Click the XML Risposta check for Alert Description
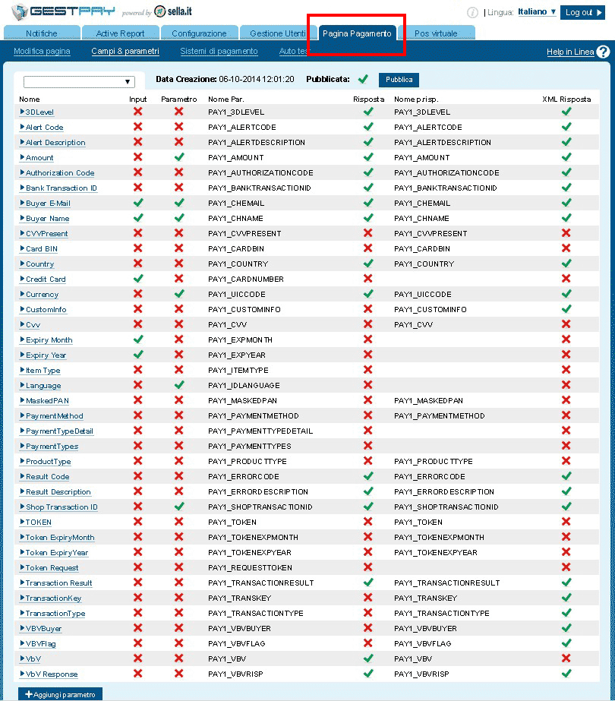 pyautogui.click(x=566, y=142)
